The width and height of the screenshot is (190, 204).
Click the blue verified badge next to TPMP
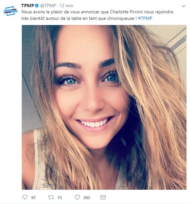[x=37, y=6]
